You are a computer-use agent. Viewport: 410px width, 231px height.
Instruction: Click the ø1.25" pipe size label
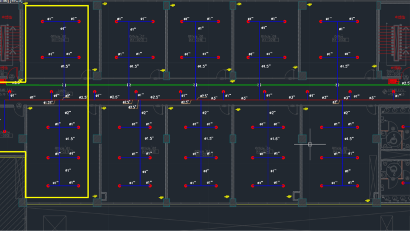click(x=48, y=103)
